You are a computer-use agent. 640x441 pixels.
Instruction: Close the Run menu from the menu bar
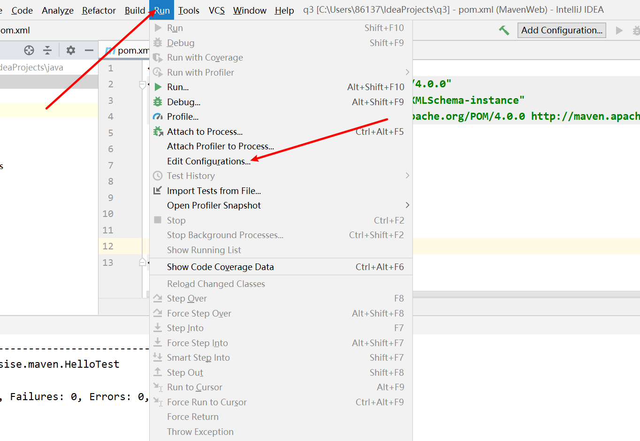point(162,10)
